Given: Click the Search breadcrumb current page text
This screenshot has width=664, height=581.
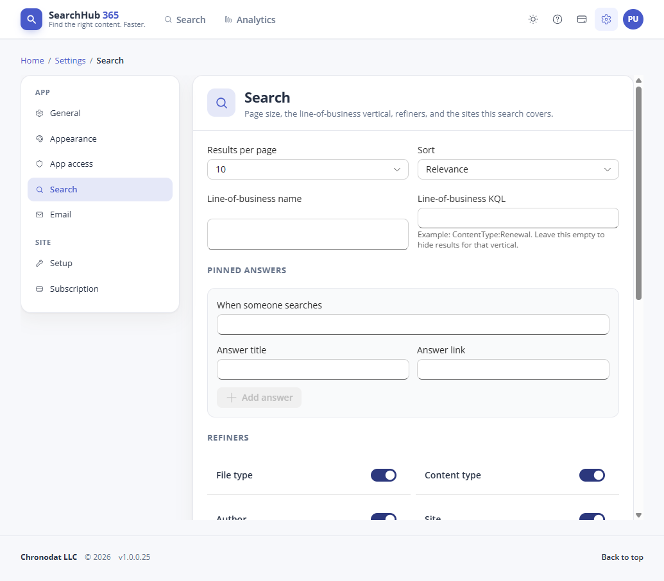Looking at the screenshot, I should [110, 60].
